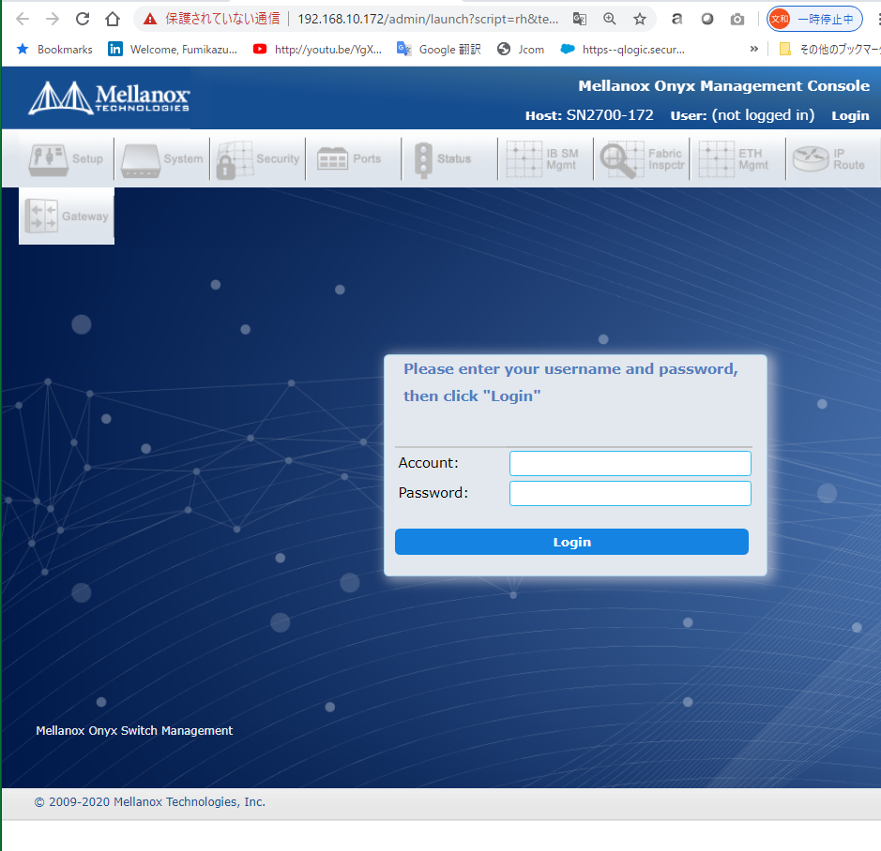Open the ETH Mgmt tab
The height and width of the screenshot is (851, 881).
click(x=738, y=159)
